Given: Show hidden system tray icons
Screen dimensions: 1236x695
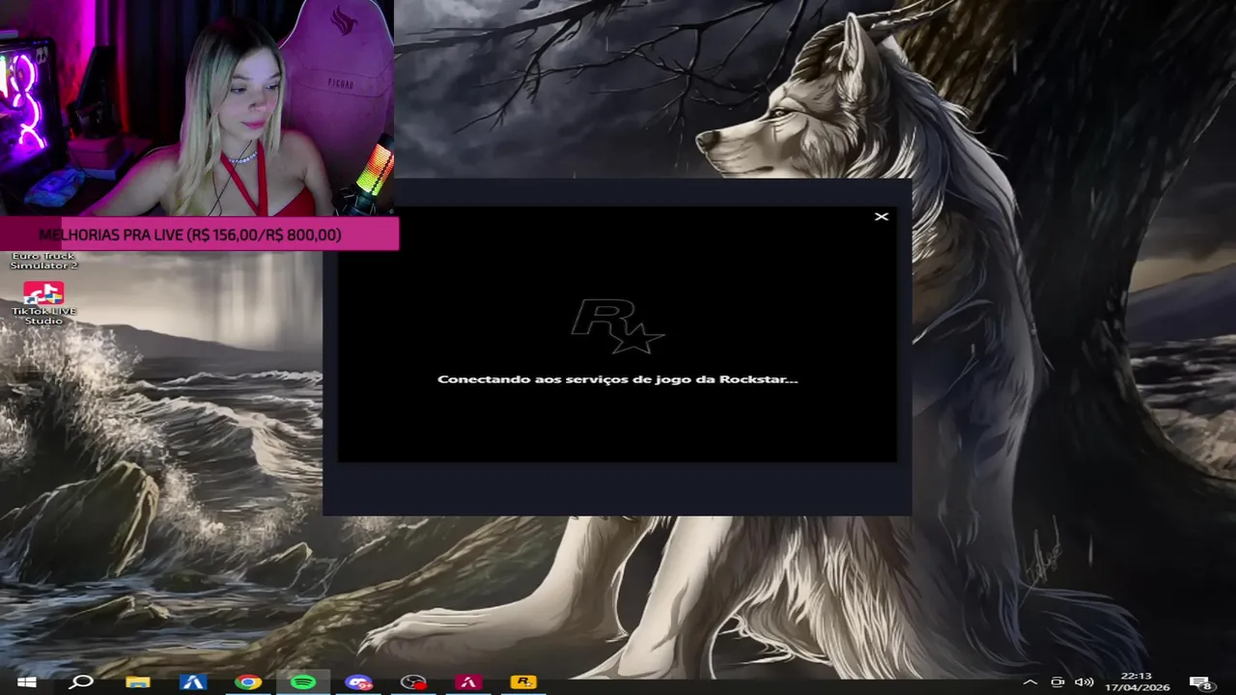Looking at the screenshot, I should tap(1030, 682).
